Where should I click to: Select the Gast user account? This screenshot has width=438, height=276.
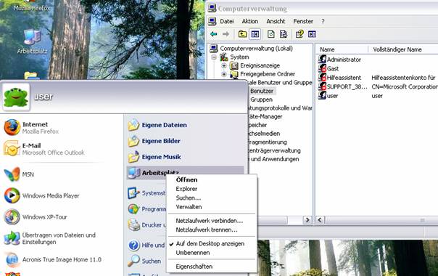coord(328,68)
